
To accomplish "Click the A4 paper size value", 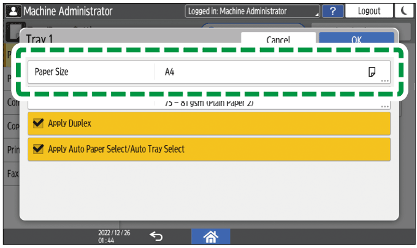I will [170, 72].
